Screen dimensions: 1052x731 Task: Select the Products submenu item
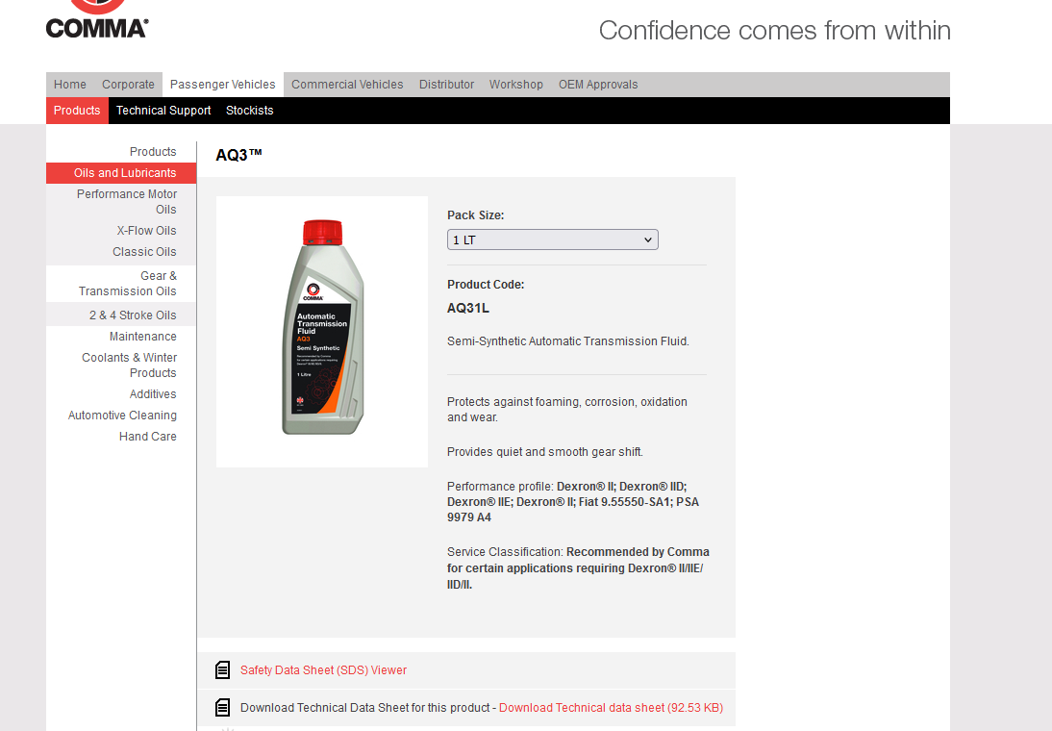click(x=77, y=111)
